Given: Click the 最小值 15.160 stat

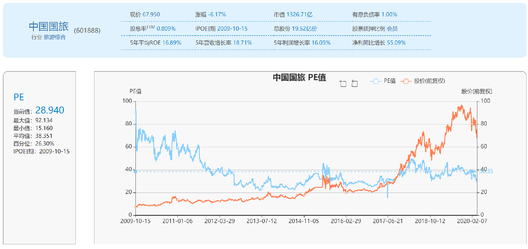Looking at the screenshot, I should point(33,128).
